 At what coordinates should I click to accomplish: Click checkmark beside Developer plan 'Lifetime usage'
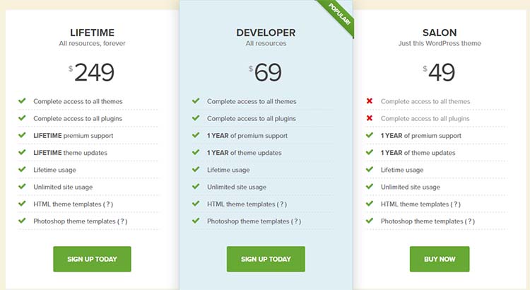click(x=196, y=169)
